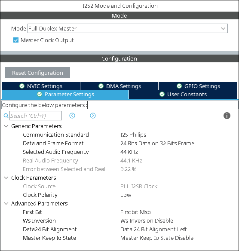Click PLL I2SR Clock value

[x=139, y=187]
